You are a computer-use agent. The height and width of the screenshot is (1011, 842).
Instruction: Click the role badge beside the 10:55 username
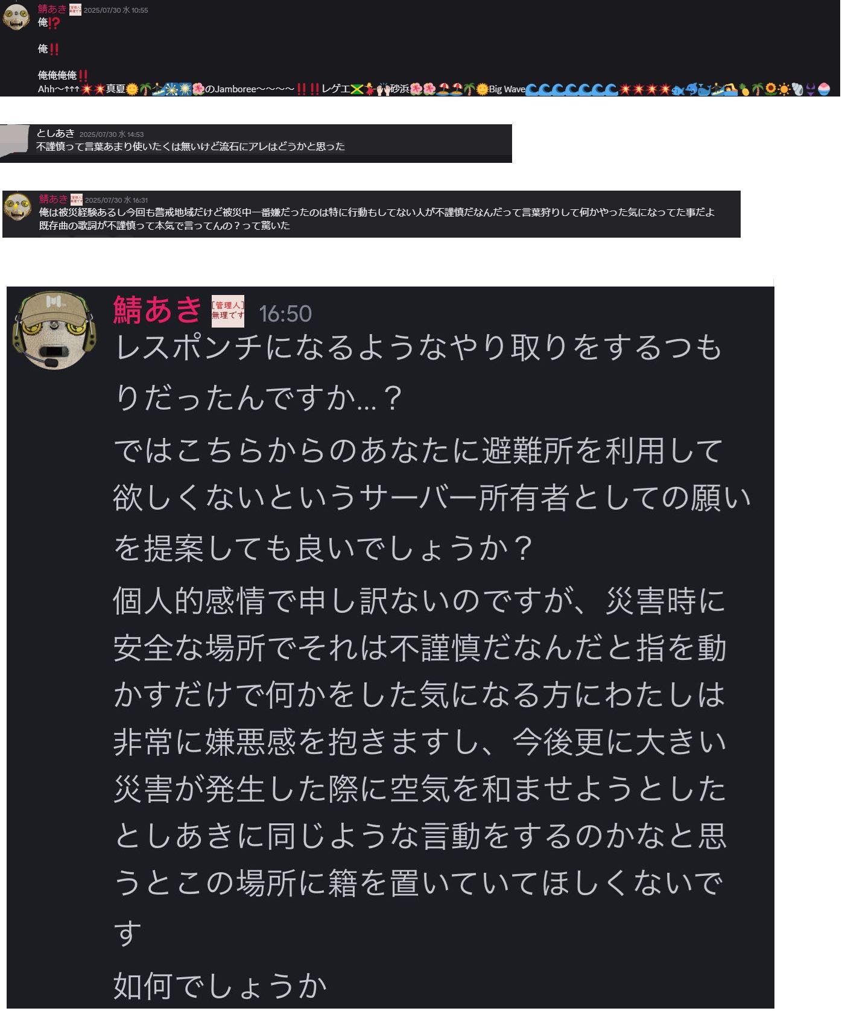coord(75,10)
